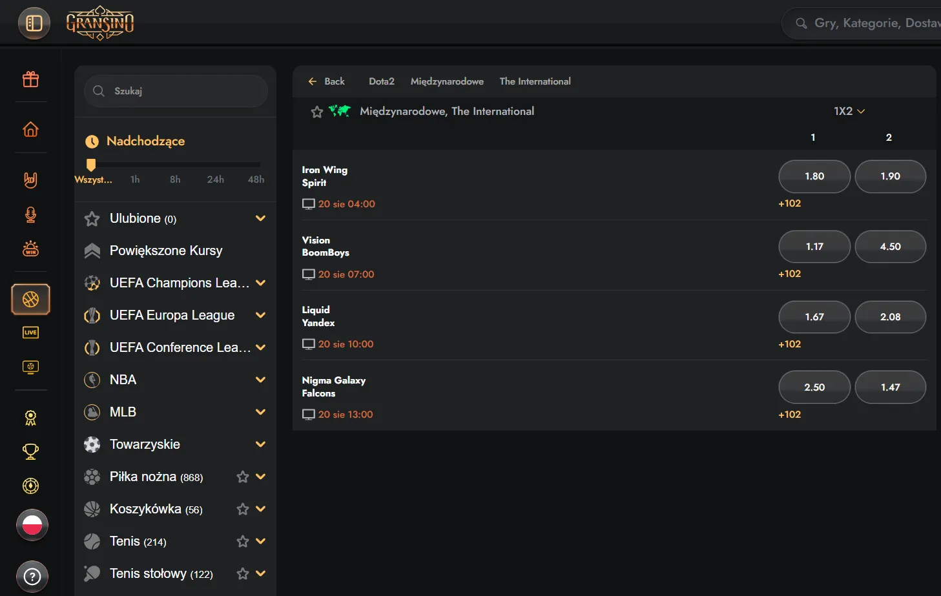The height and width of the screenshot is (596, 941).
Task: Click stream icon for Iron Wing match
Action: (309, 204)
